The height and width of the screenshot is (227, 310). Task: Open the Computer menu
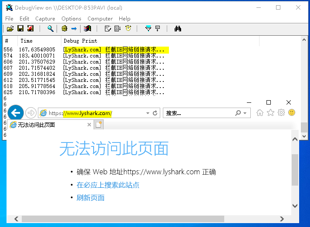pos(100,19)
